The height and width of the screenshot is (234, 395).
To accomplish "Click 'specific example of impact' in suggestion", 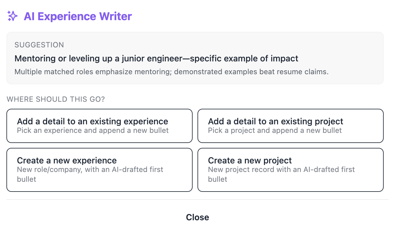I will (x=244, y=58).
